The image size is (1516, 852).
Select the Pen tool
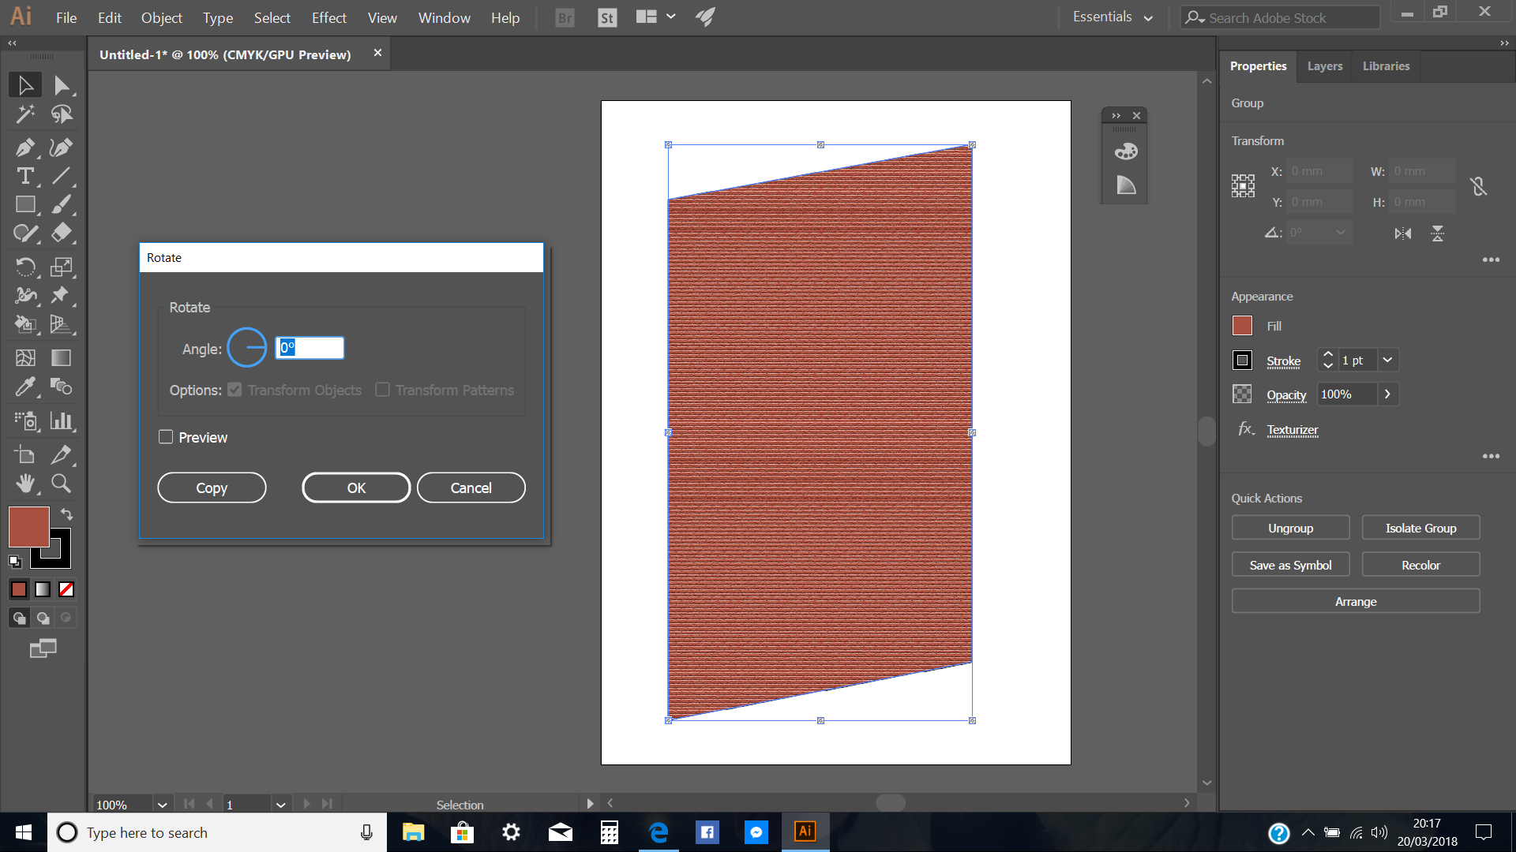25,147
